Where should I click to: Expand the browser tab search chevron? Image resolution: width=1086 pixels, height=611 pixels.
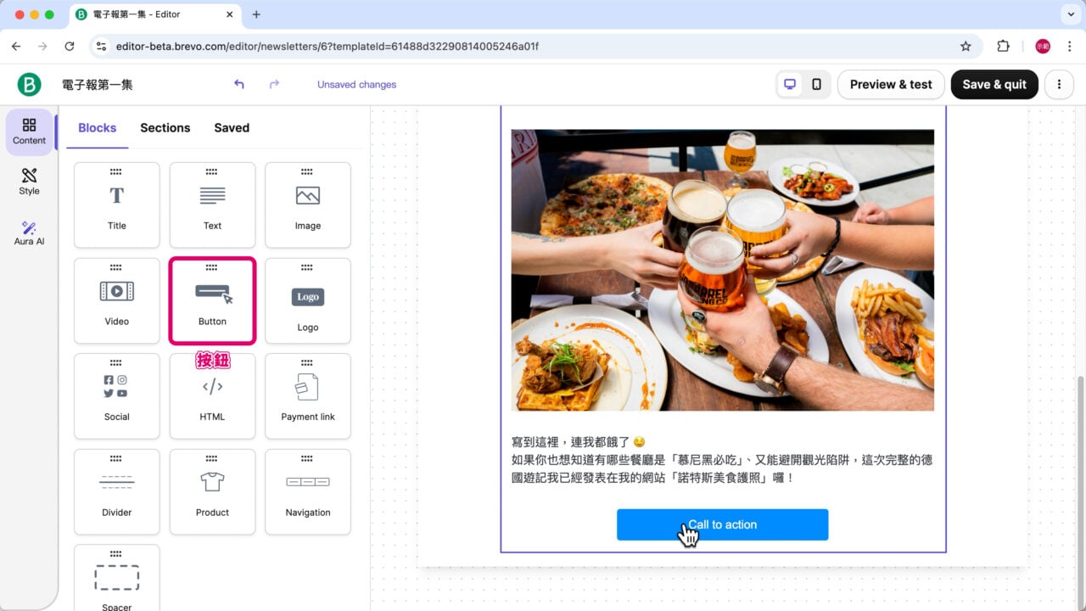click(1071, 14)
